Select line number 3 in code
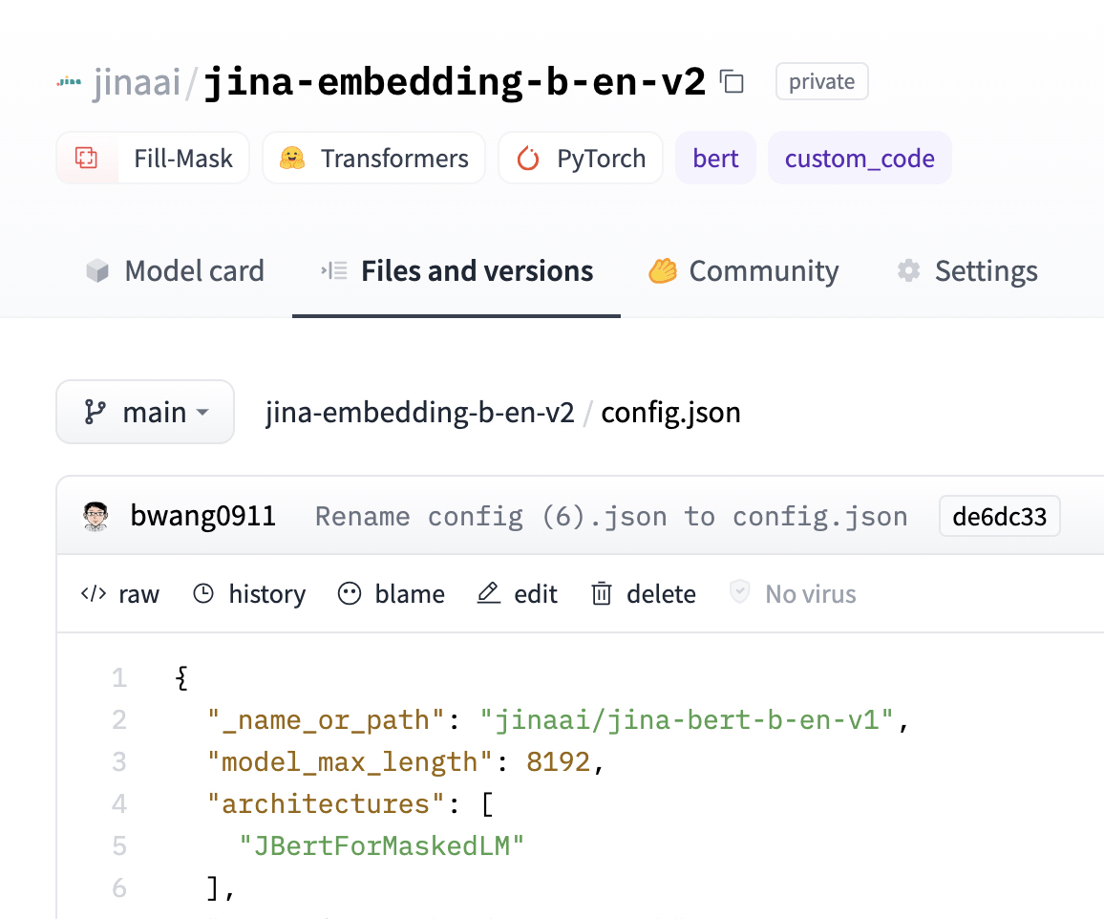Screen dimensions: 1104x919 (119, 762)
